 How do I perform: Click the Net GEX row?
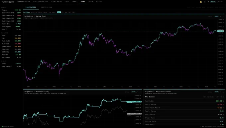(11, 55)
